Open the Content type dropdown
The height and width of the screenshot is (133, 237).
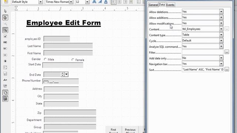pyautogui.click(x=221, y=35)
